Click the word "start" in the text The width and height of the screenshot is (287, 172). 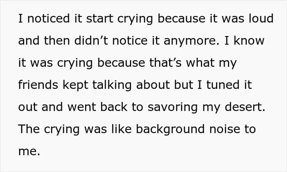[x=100, y=18]
